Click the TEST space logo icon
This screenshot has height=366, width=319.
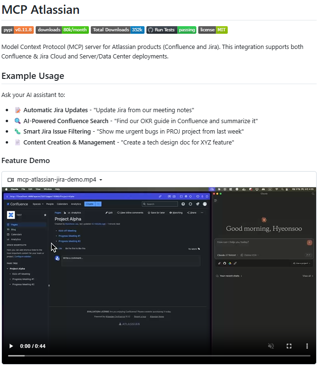pyautogui.click(x=11, y=215)
